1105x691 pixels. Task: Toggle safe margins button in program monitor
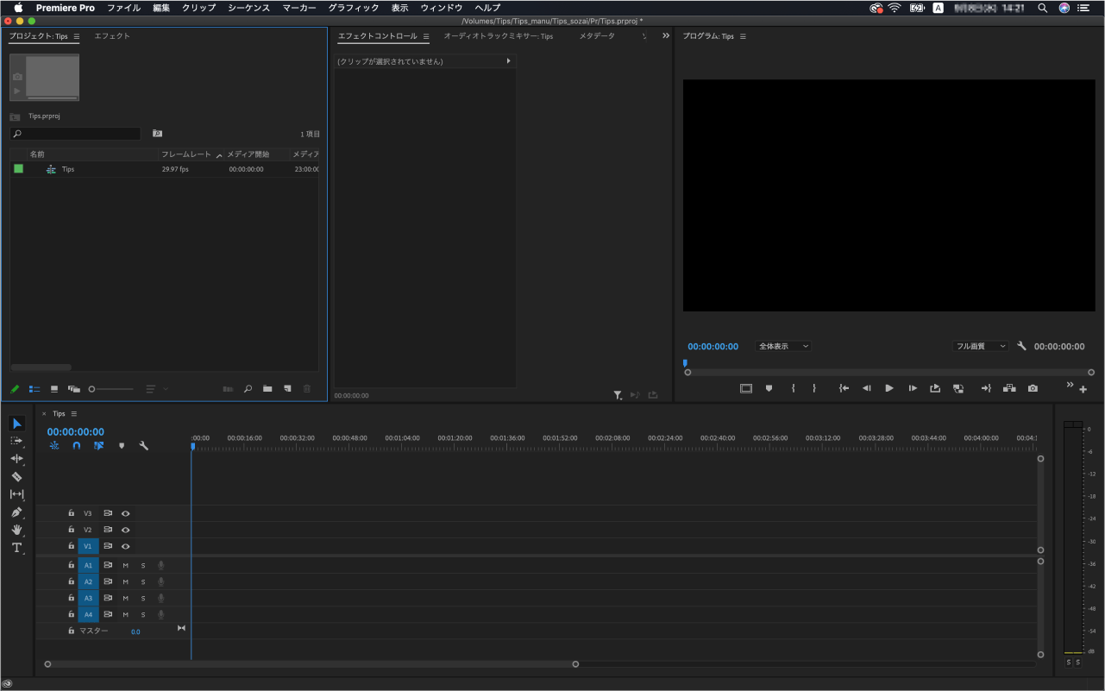click(x=746, y=388)
